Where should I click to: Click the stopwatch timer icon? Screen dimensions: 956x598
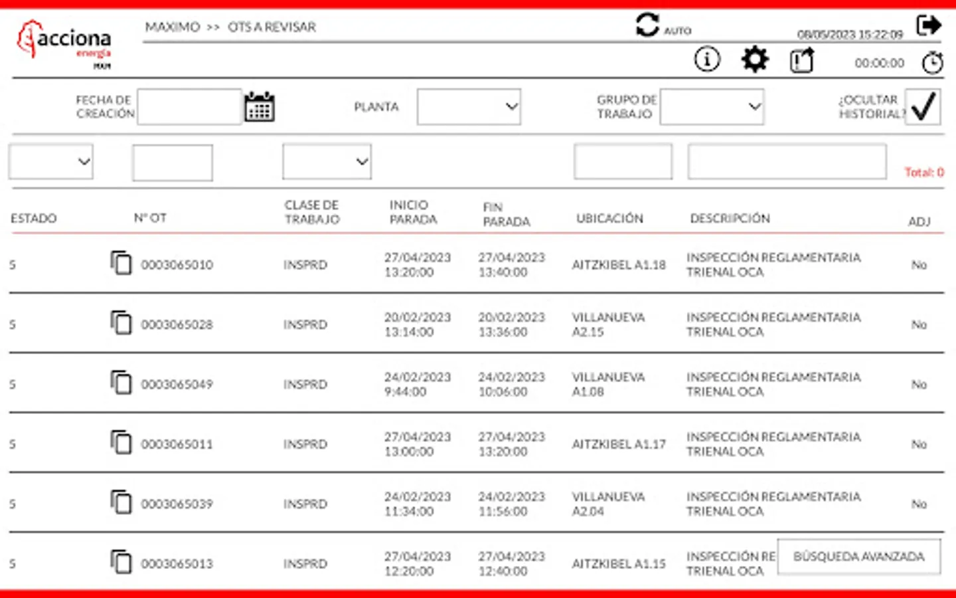(x=933, y=62)
